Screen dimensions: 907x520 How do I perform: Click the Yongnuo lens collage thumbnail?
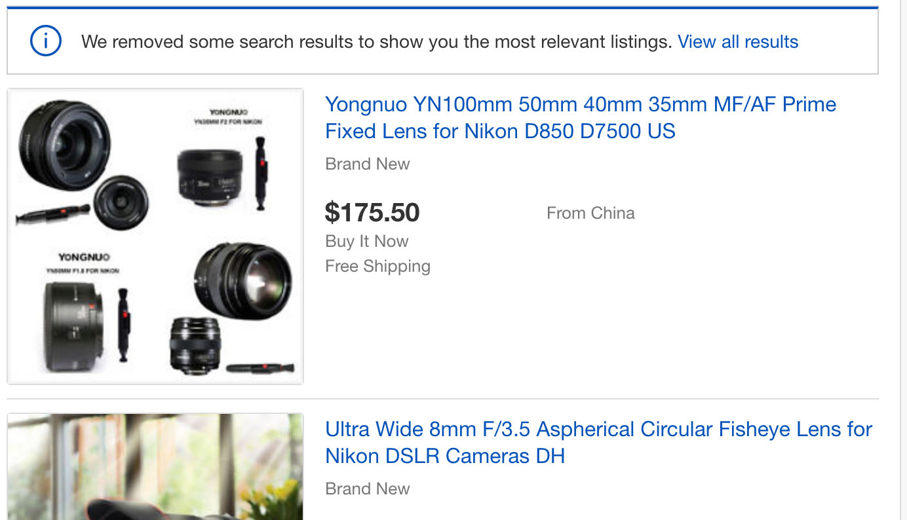point(155,236)
